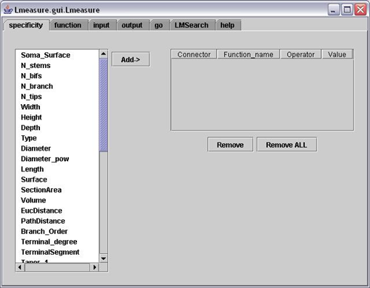Minimize the Lmeasure window
The image size is (370, 288).
tap(334, 10)
